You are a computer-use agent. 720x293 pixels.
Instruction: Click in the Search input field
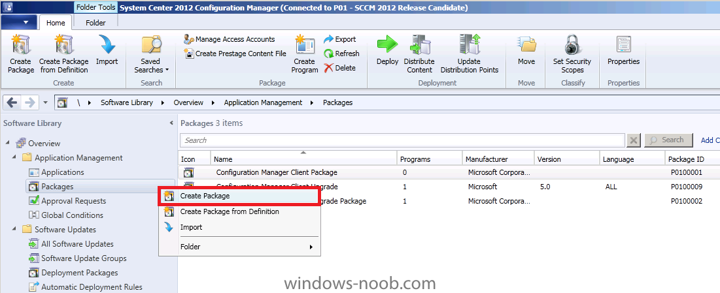coord(402,140)
